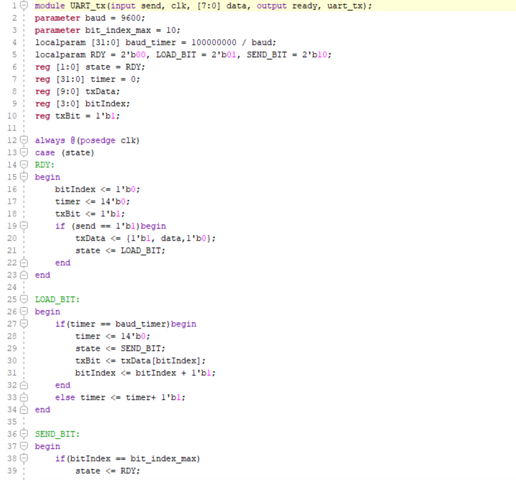Click 'else timer <= timer+ 1'b1;' line
The width and height of the screenshot is (516, 480).
120,397
